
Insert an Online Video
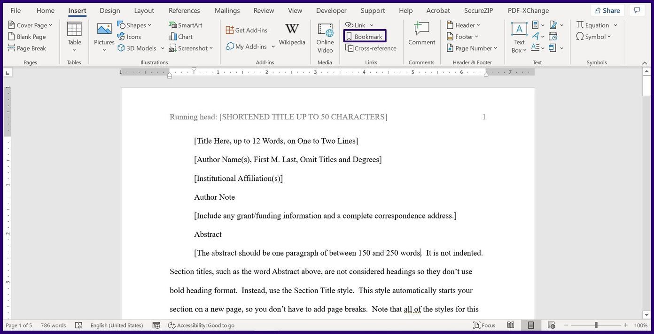point(325,38)
